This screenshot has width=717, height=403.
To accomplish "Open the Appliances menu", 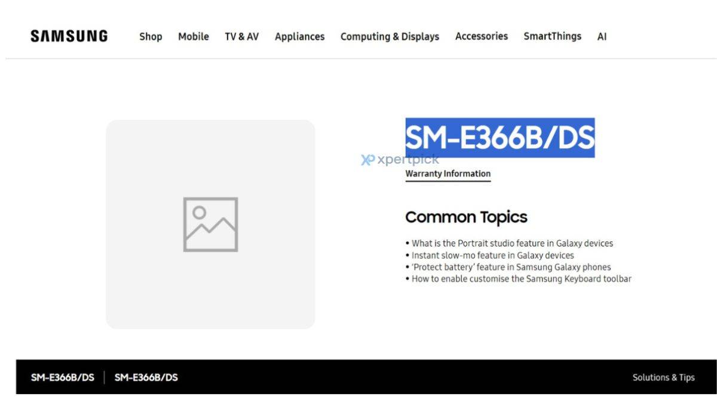I will click(x=299, y=36).
